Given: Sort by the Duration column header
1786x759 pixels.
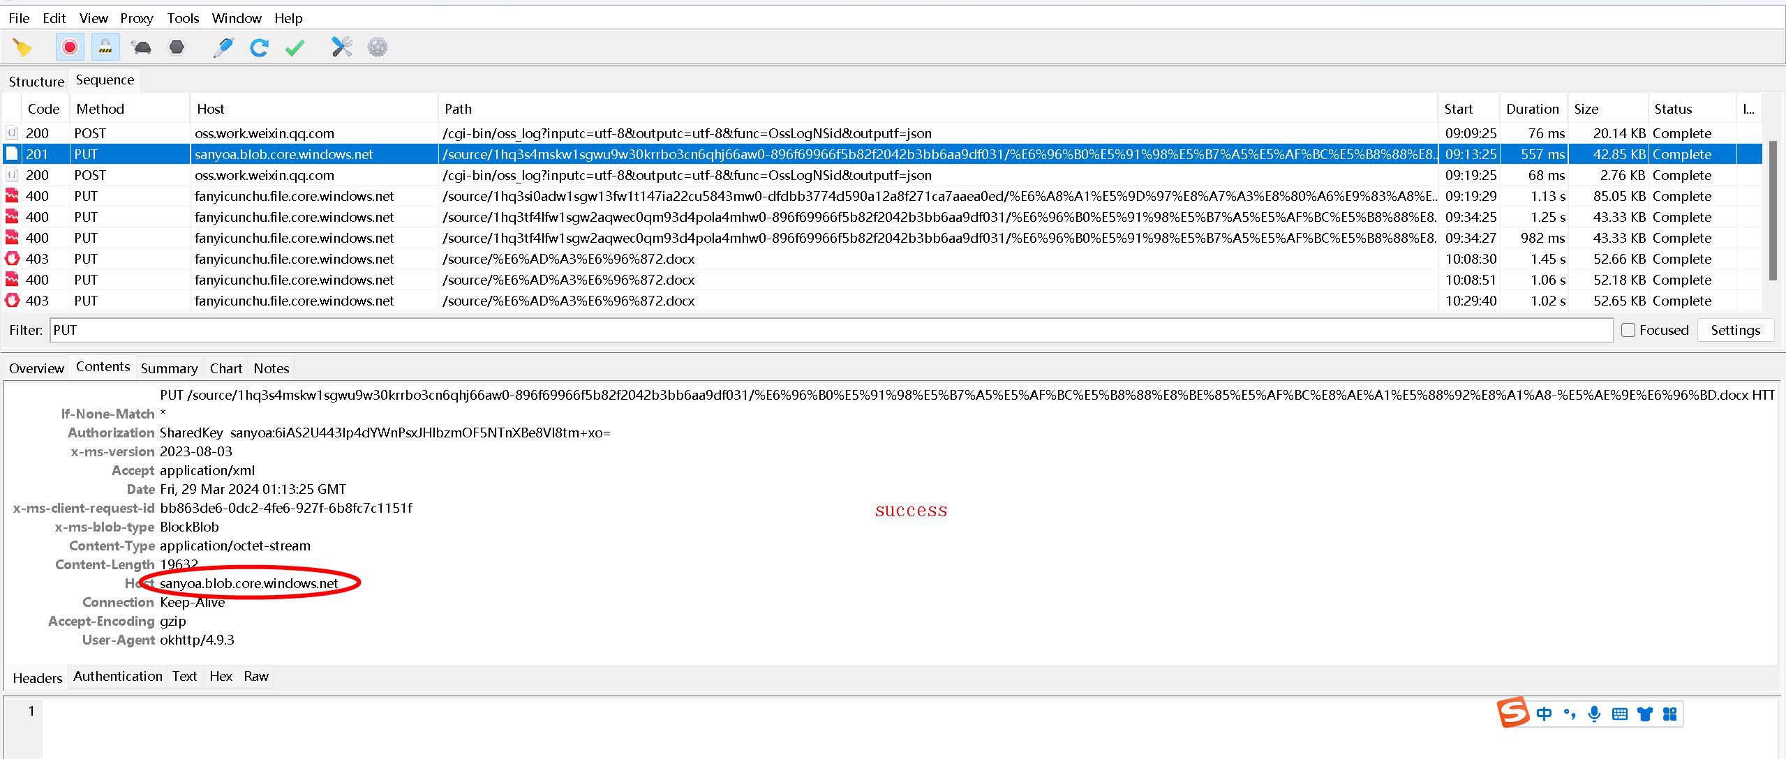Looking at the screenshot, I should 1533,109.
